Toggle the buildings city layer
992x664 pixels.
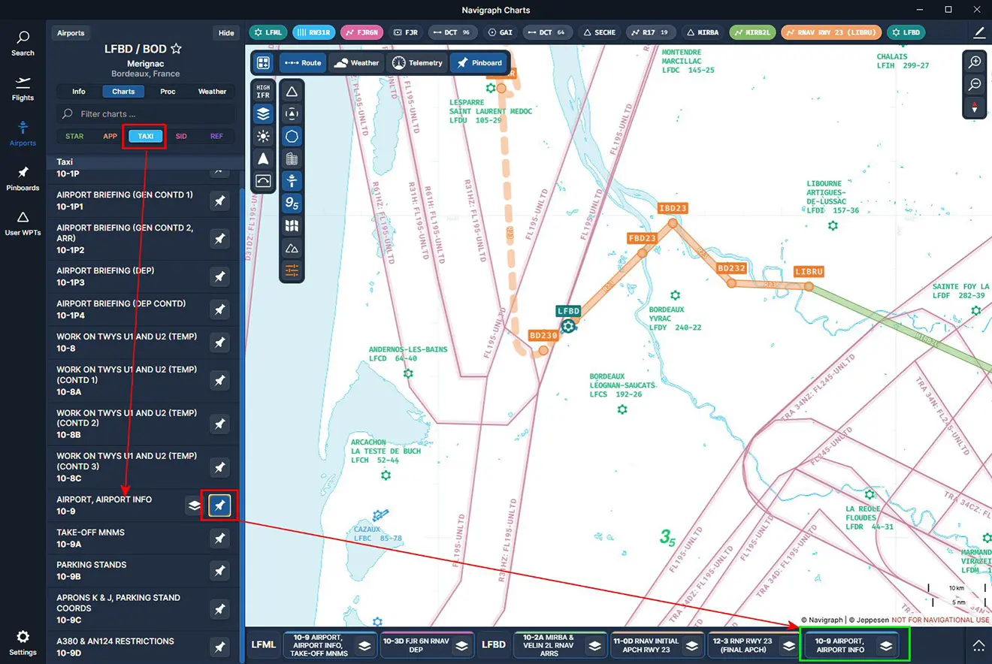[292, 158]
